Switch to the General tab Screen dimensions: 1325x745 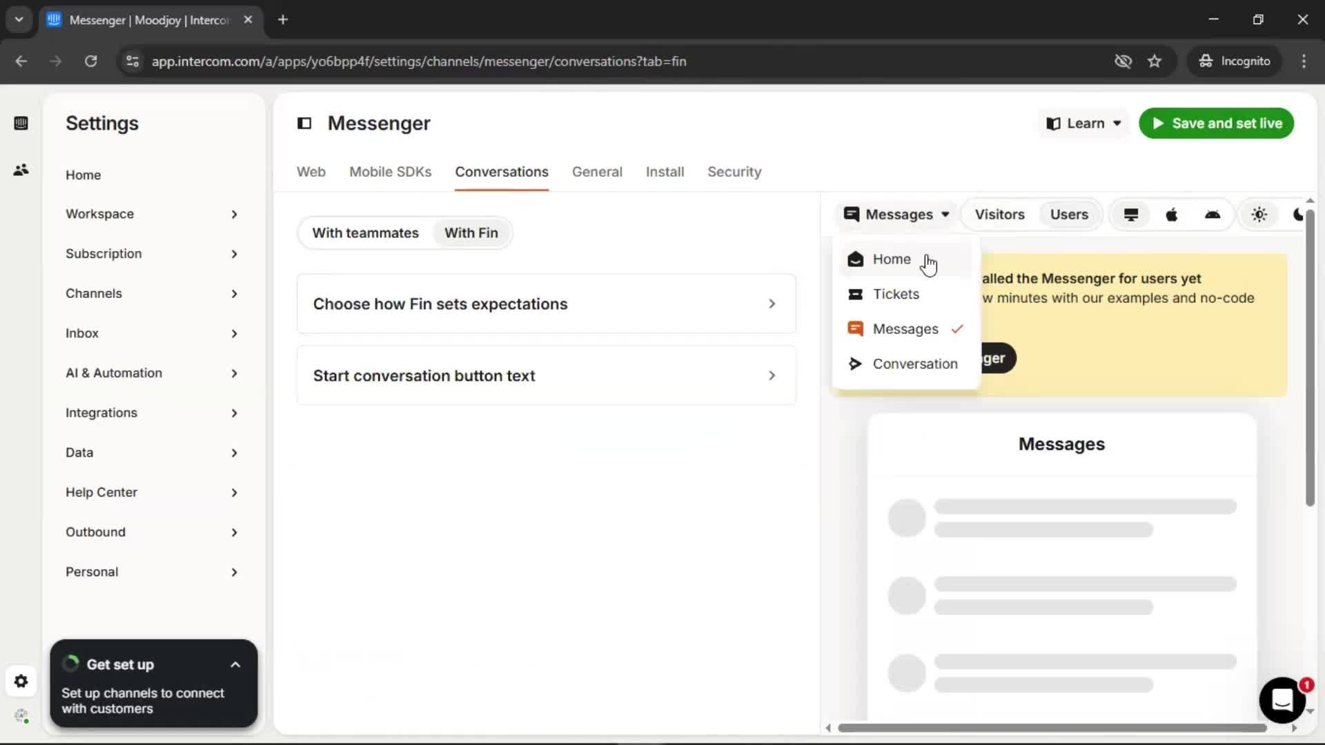point(597,172)
